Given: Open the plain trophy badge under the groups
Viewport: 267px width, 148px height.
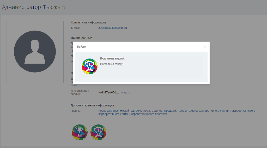Looking at the screenshot, I should click(x=80, y=133).
